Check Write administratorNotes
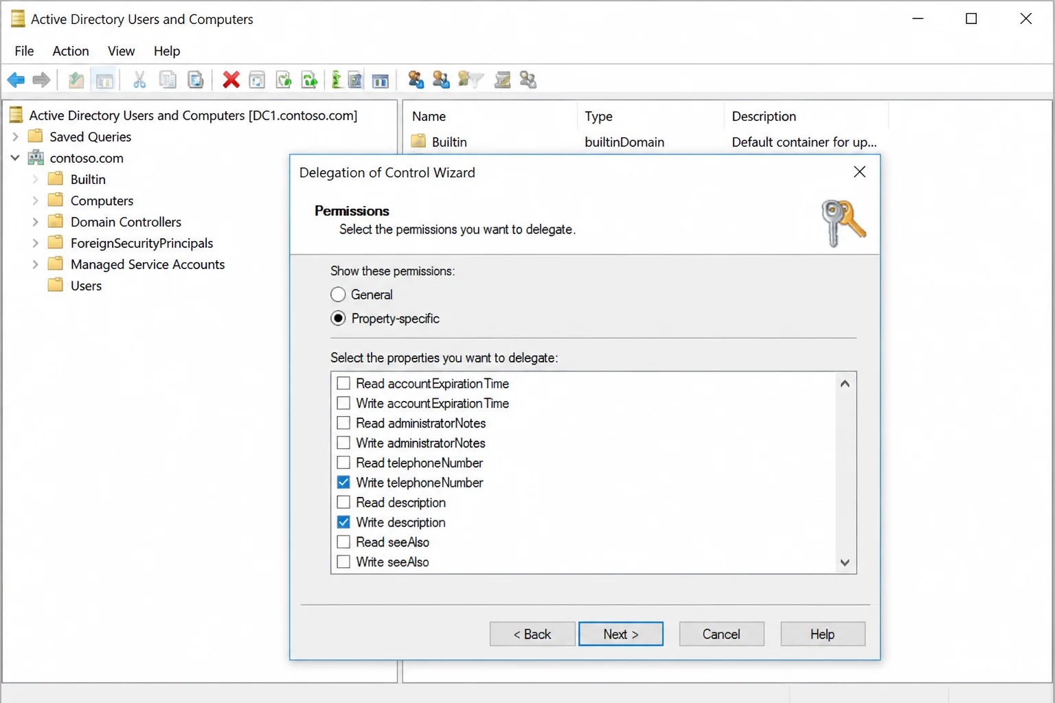Screen dimensions: 1055x703 pyautogui.click(x=343, y=443)
